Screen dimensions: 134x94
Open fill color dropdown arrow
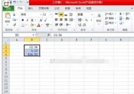pos(35,25)
